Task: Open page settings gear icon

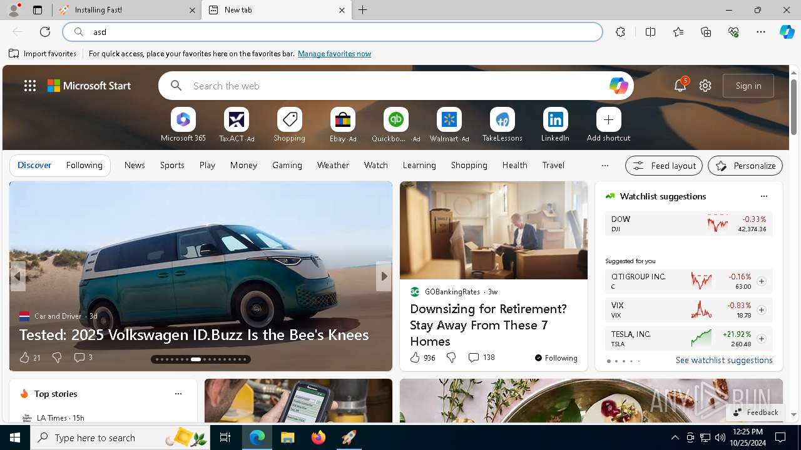Action: pyautogui.click(x=705, y=86)
